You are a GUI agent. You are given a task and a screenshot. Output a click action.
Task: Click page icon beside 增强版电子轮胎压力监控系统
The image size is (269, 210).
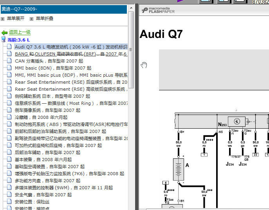[9, 173]
